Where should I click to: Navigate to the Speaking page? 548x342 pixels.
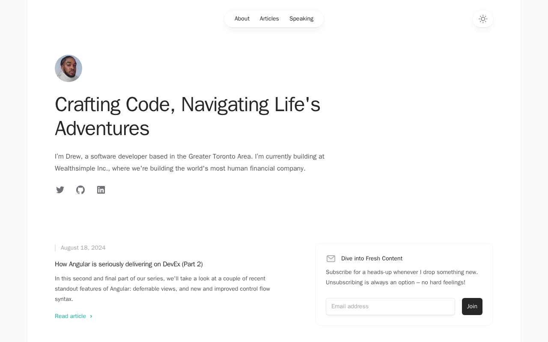tap(301, 19)
